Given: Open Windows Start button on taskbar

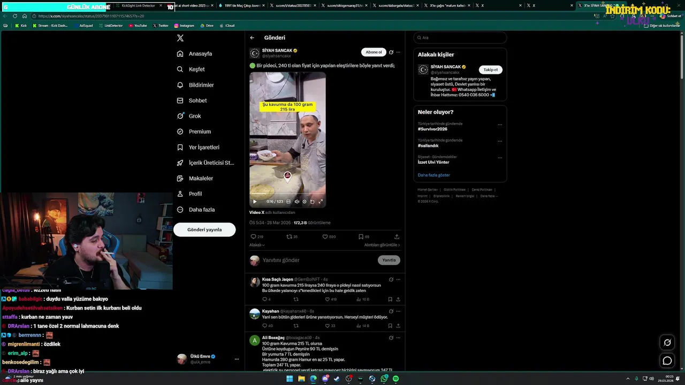Looking at the screenshot, I should tap(290, 379).
